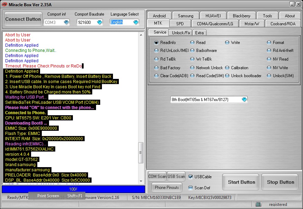Open Phone Pinouts
The image size is (303, 209).
point(167,187)
